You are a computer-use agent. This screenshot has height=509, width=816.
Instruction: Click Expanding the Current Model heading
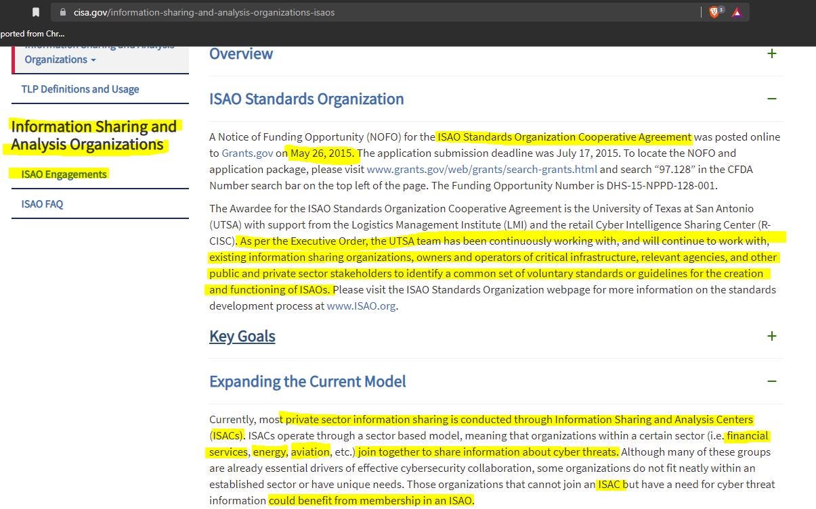click(307, 381)
